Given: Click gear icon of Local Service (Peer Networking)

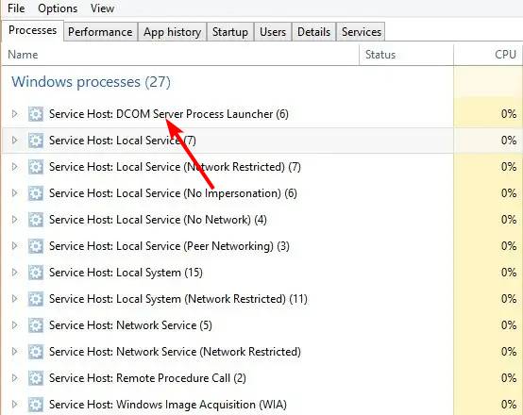Looking at the screenshot, I should click(35, 246).
